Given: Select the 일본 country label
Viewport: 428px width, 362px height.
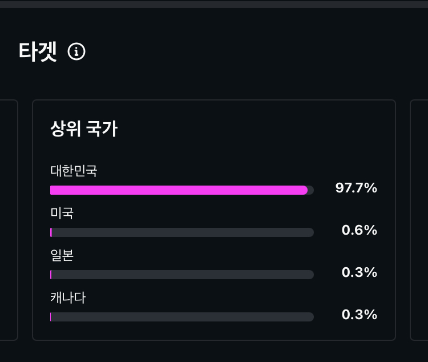Looking at the screenshot, I should coord(62,255).
